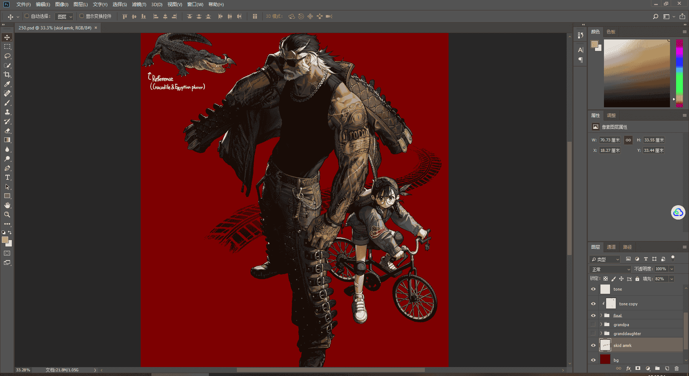
Task: Select the Rectangular Marquee tool
Action: (x=7, y=47)
